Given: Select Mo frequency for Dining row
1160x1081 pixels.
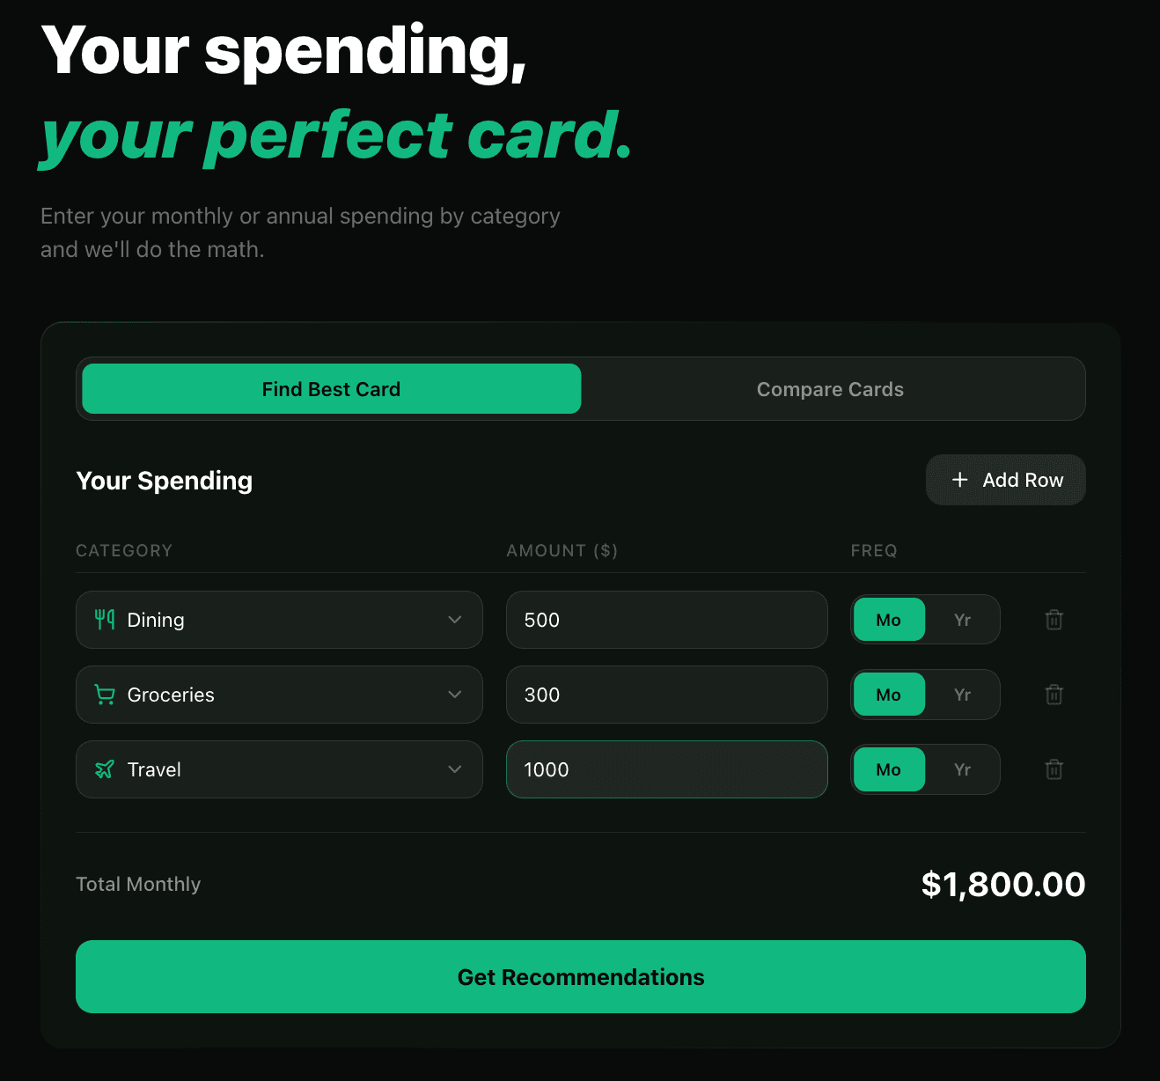Looking at the screenshot, I should tap(889, 620).
